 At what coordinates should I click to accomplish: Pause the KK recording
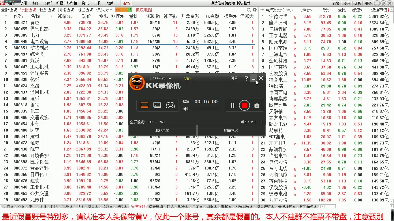[x=232, y=106]
